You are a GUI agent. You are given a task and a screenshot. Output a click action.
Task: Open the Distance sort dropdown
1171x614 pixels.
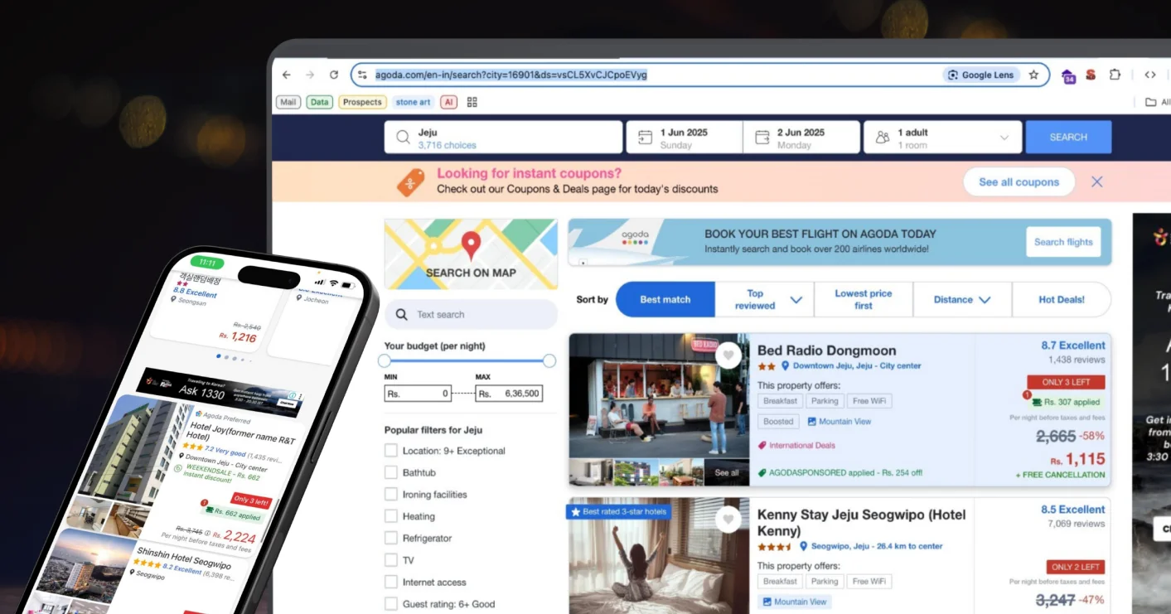pyautogui.click(x=962, y=300)
